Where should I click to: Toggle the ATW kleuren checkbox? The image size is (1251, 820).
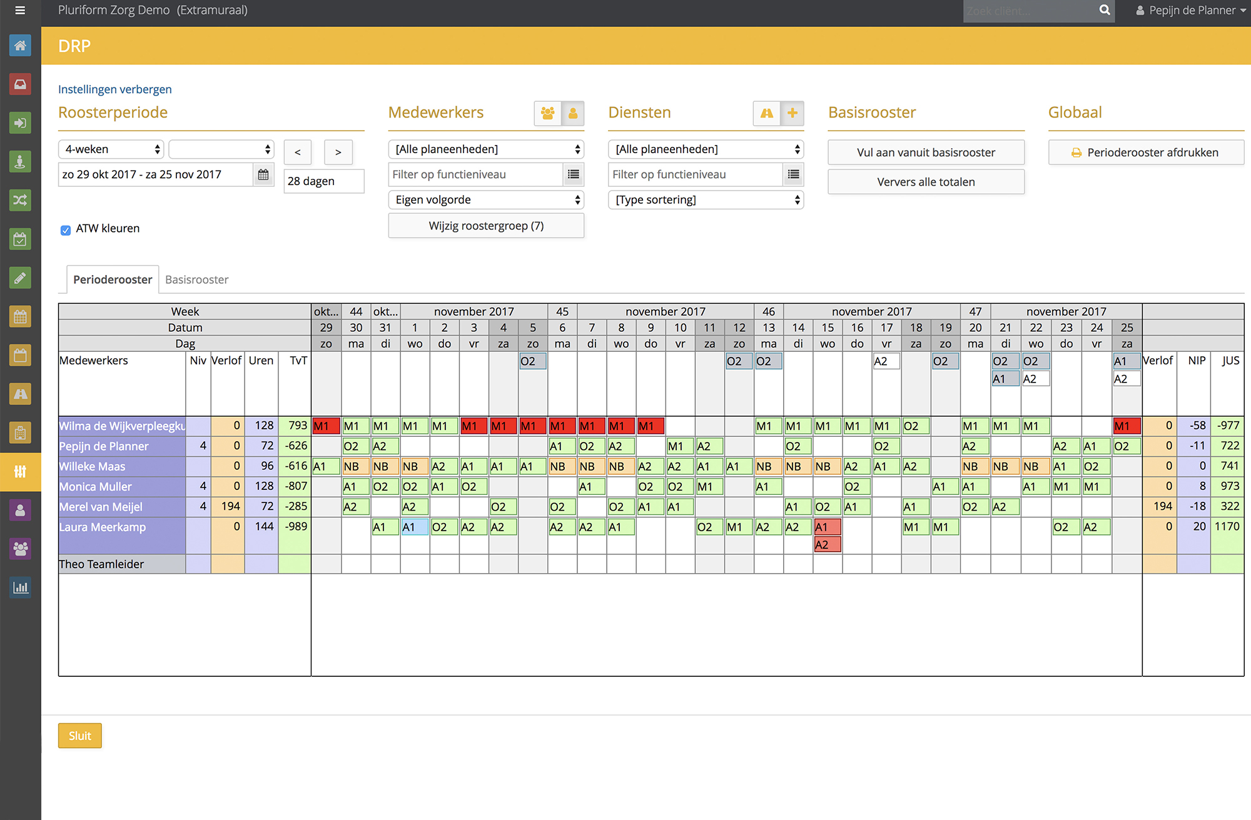(66, 229)
